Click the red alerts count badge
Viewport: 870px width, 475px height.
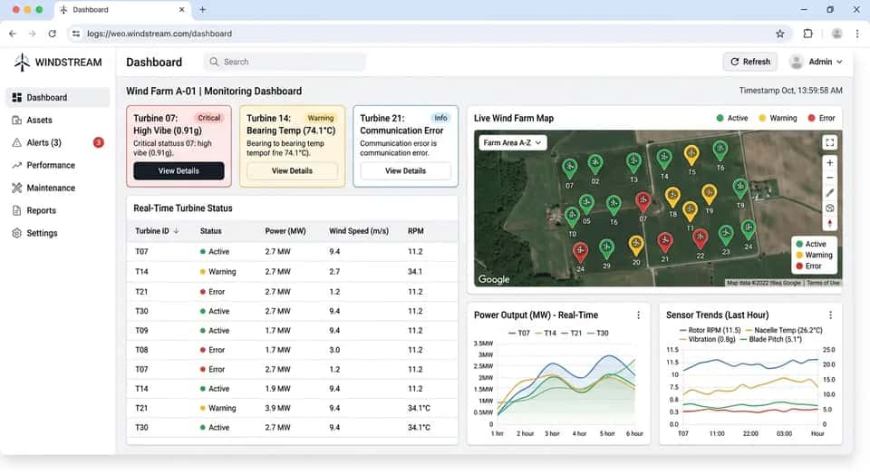tap(98, 142)
